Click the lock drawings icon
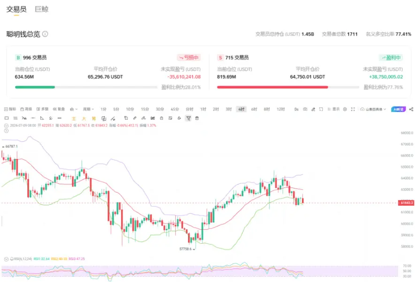The height and width of the screenshot is (282, 415). (x=161, y=118)
